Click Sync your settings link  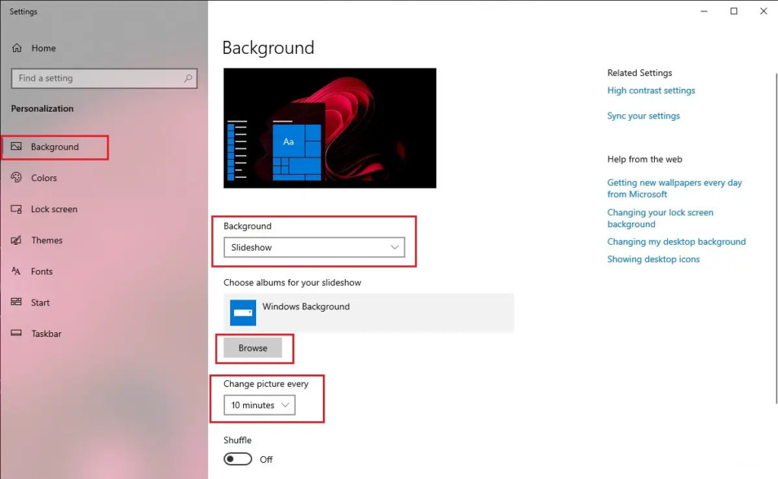pyautogui.click(x=644, y=116)
